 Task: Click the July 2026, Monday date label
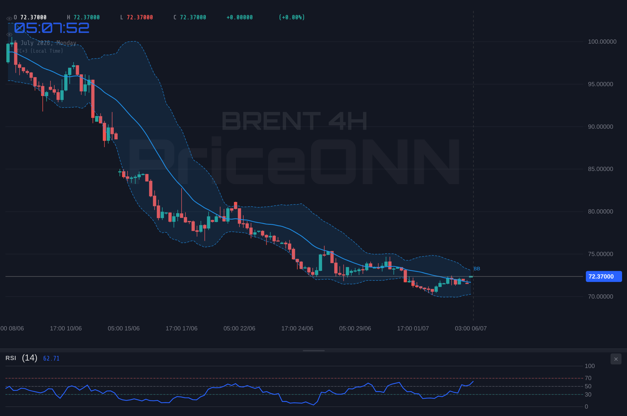(x=49, y=43)
